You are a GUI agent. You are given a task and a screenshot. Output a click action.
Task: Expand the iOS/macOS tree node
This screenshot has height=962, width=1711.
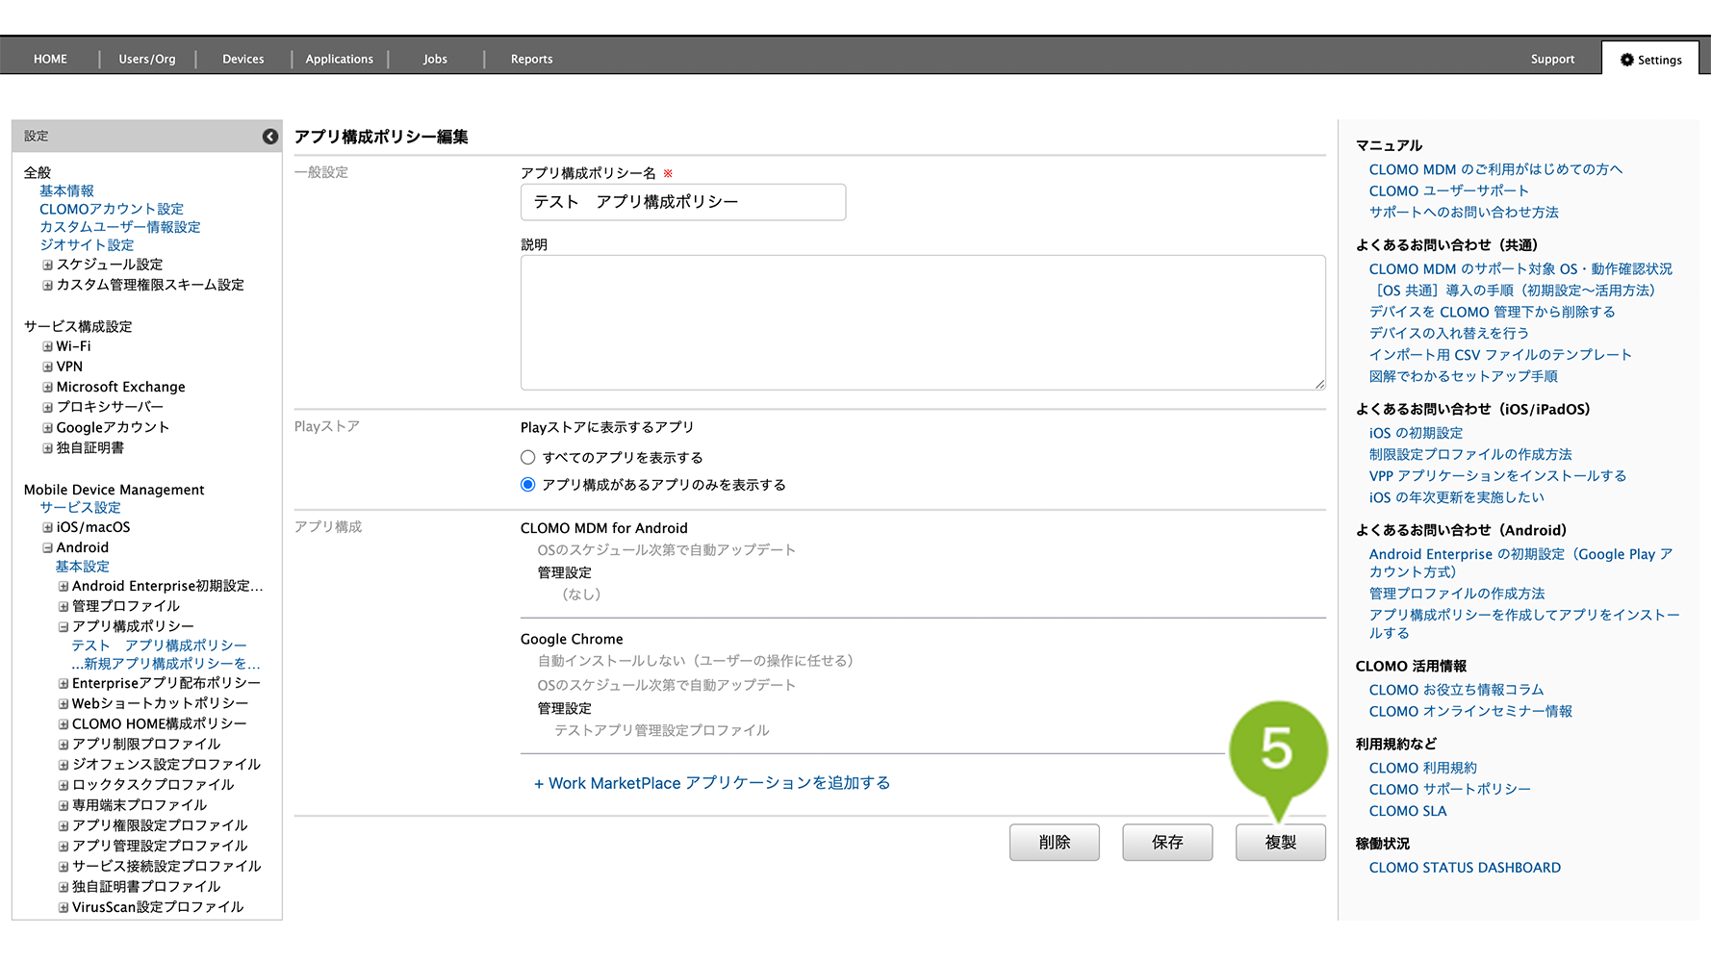click(47, 527)
